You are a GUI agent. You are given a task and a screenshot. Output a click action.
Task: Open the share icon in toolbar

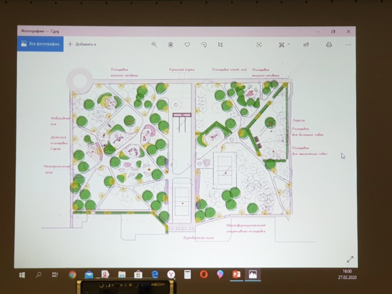pos(306,45)
